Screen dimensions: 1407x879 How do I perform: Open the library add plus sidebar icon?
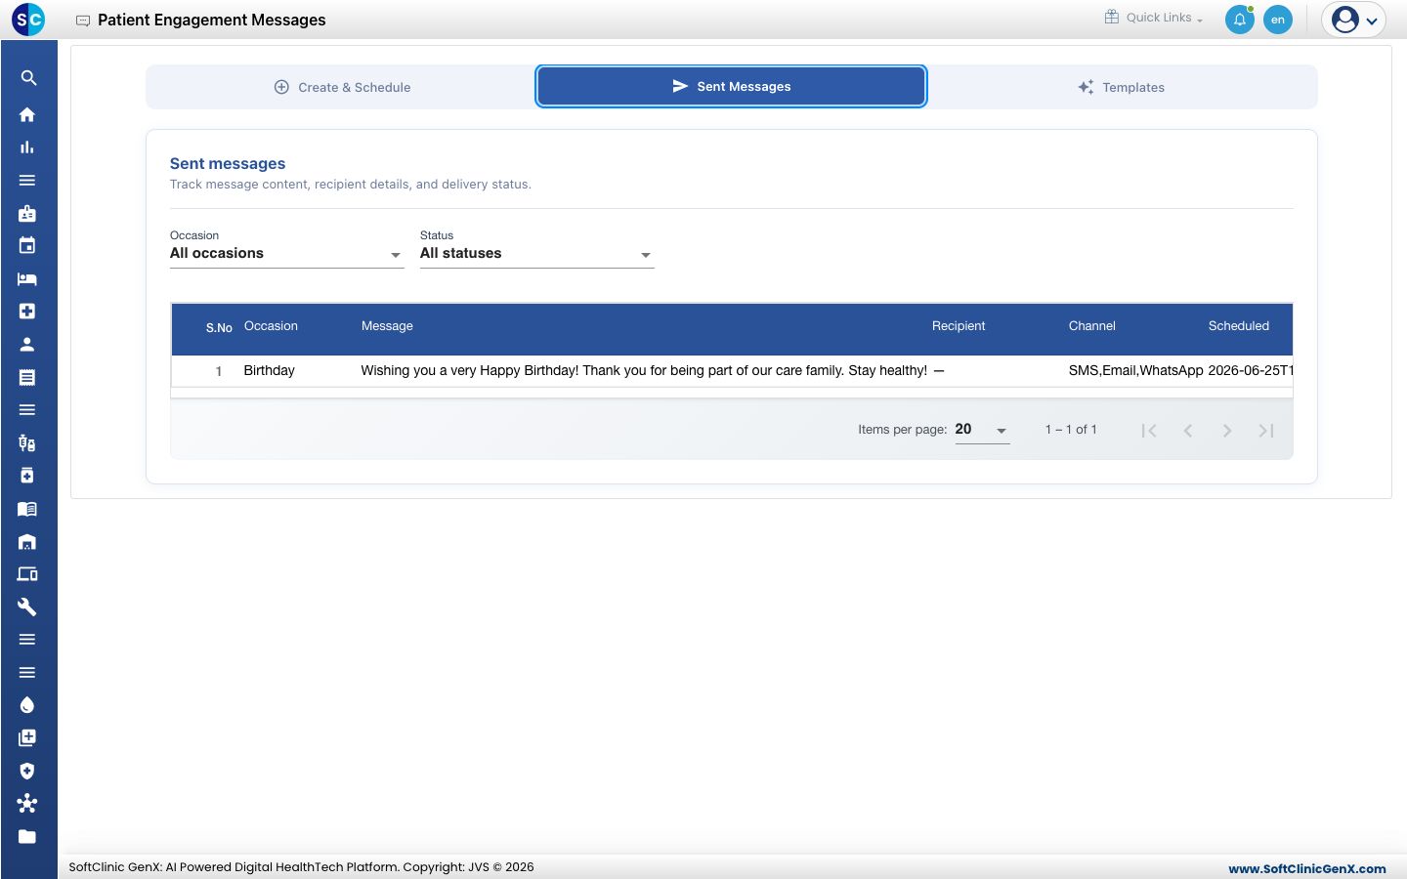click(27, 738)
